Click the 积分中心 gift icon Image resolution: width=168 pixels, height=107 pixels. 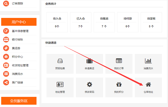(x=6, y=57)
